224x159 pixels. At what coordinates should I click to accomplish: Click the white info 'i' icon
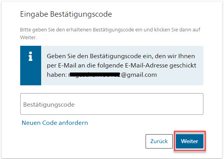coord(30,56)
